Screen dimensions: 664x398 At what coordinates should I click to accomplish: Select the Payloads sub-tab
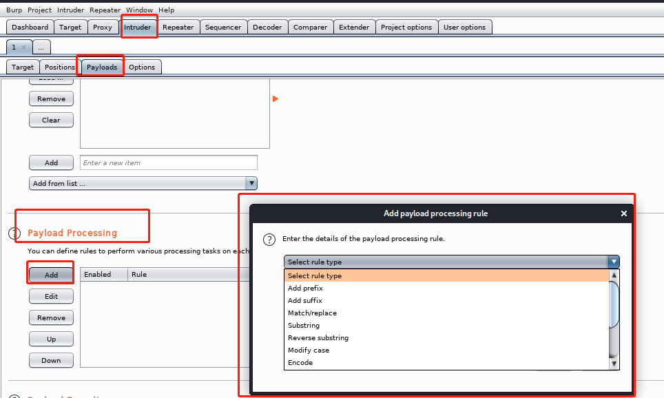click(x=102, y=67)
